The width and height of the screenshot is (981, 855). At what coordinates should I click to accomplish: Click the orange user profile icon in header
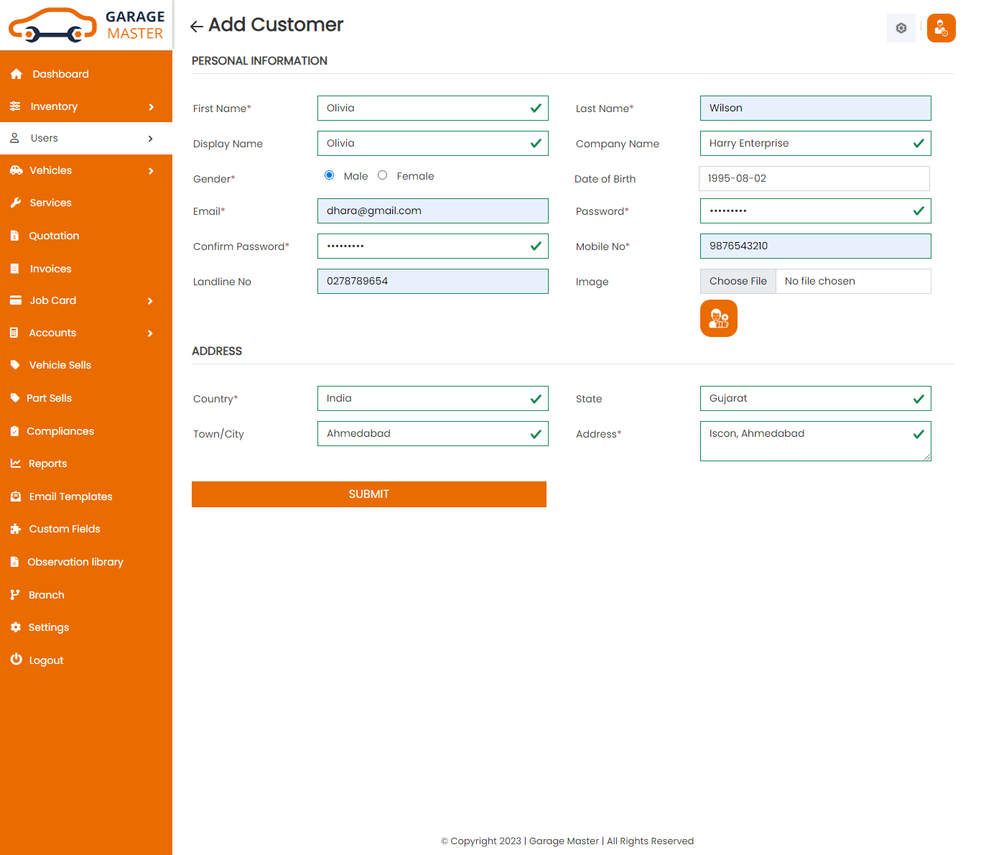point(941,28)
